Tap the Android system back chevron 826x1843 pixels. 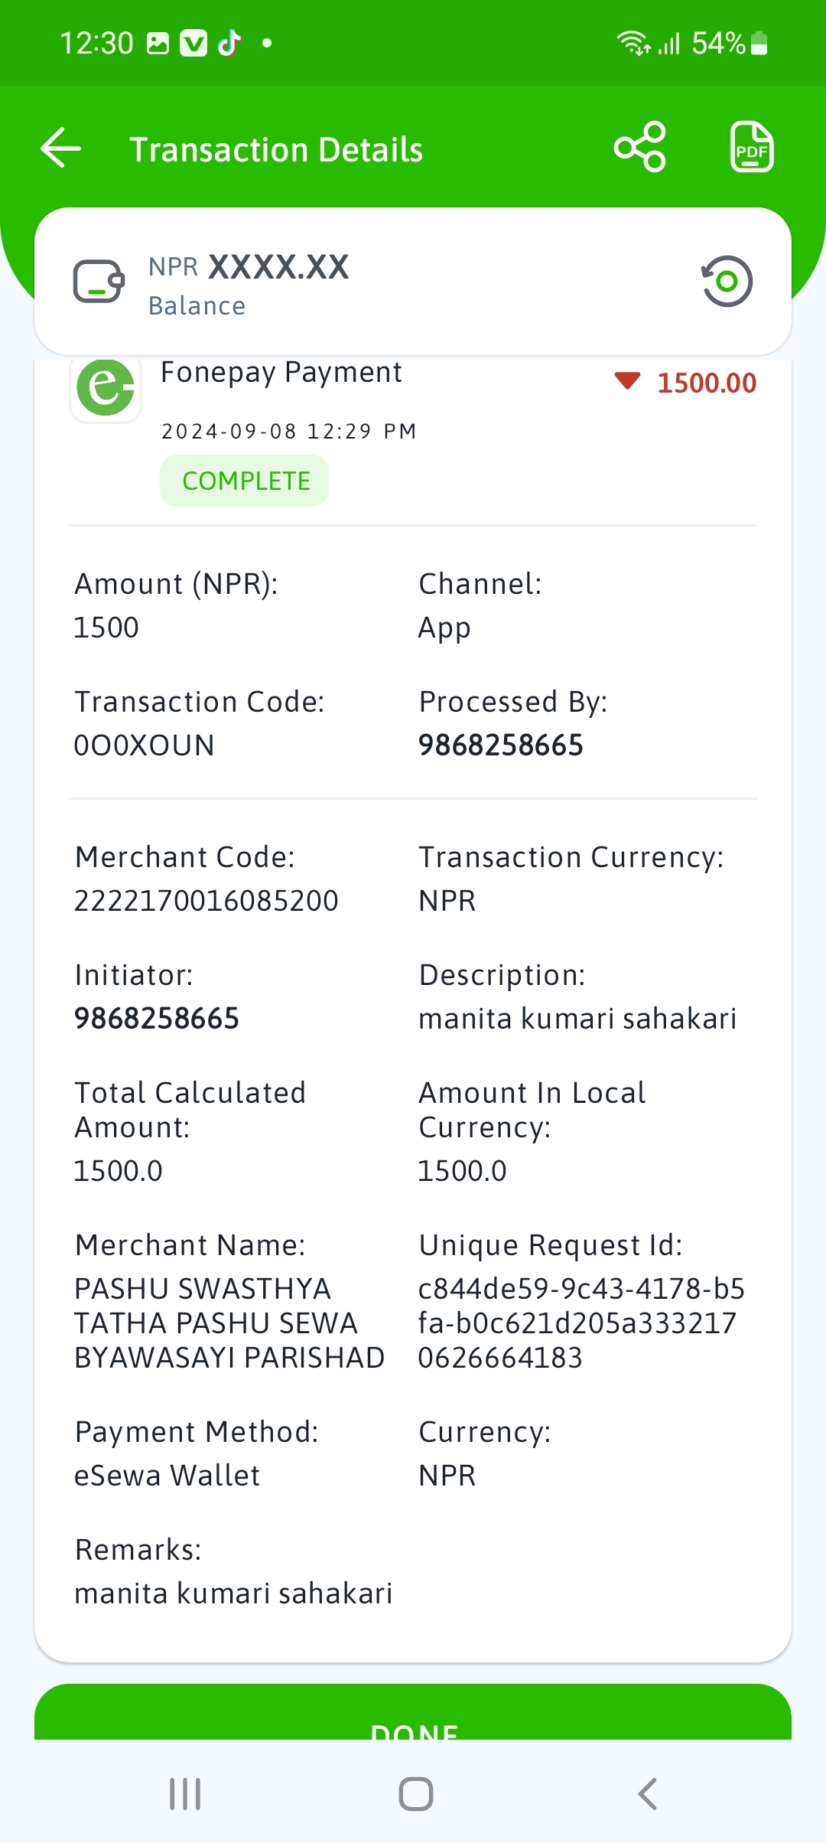[x=647, y=1794]
